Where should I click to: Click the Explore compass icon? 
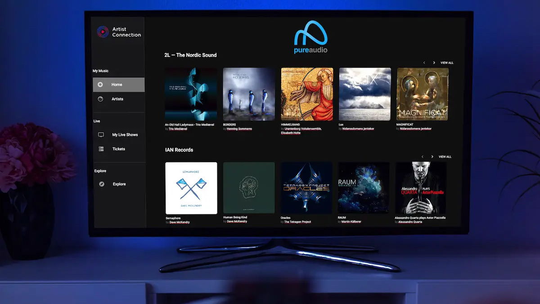(x=102, y=184)
